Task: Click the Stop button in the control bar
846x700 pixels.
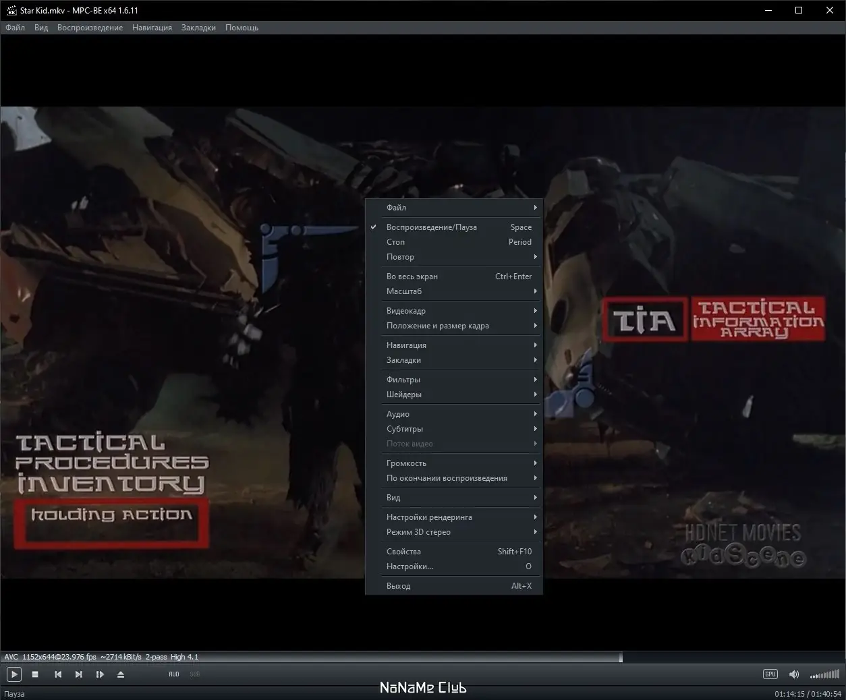Action: pos(35,674)
